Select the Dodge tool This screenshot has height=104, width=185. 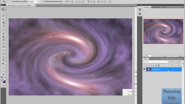pyautogui.click(x=3, y=53)
